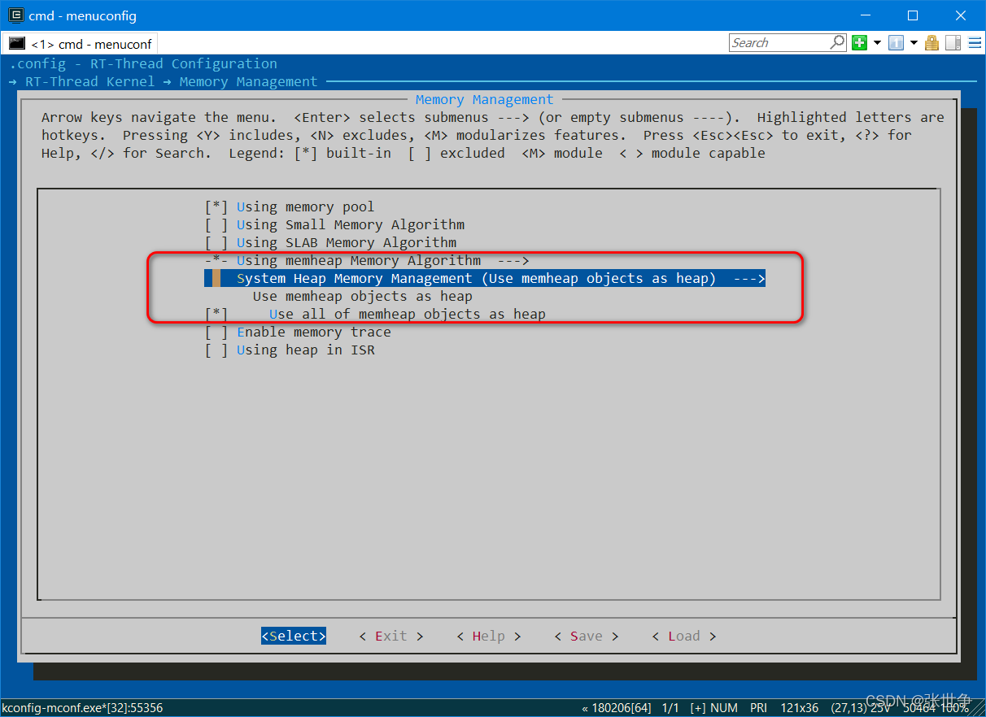Screen dimensions: 986x717
Task: Open the new console dropdown arrow
Action: (877, 43)
